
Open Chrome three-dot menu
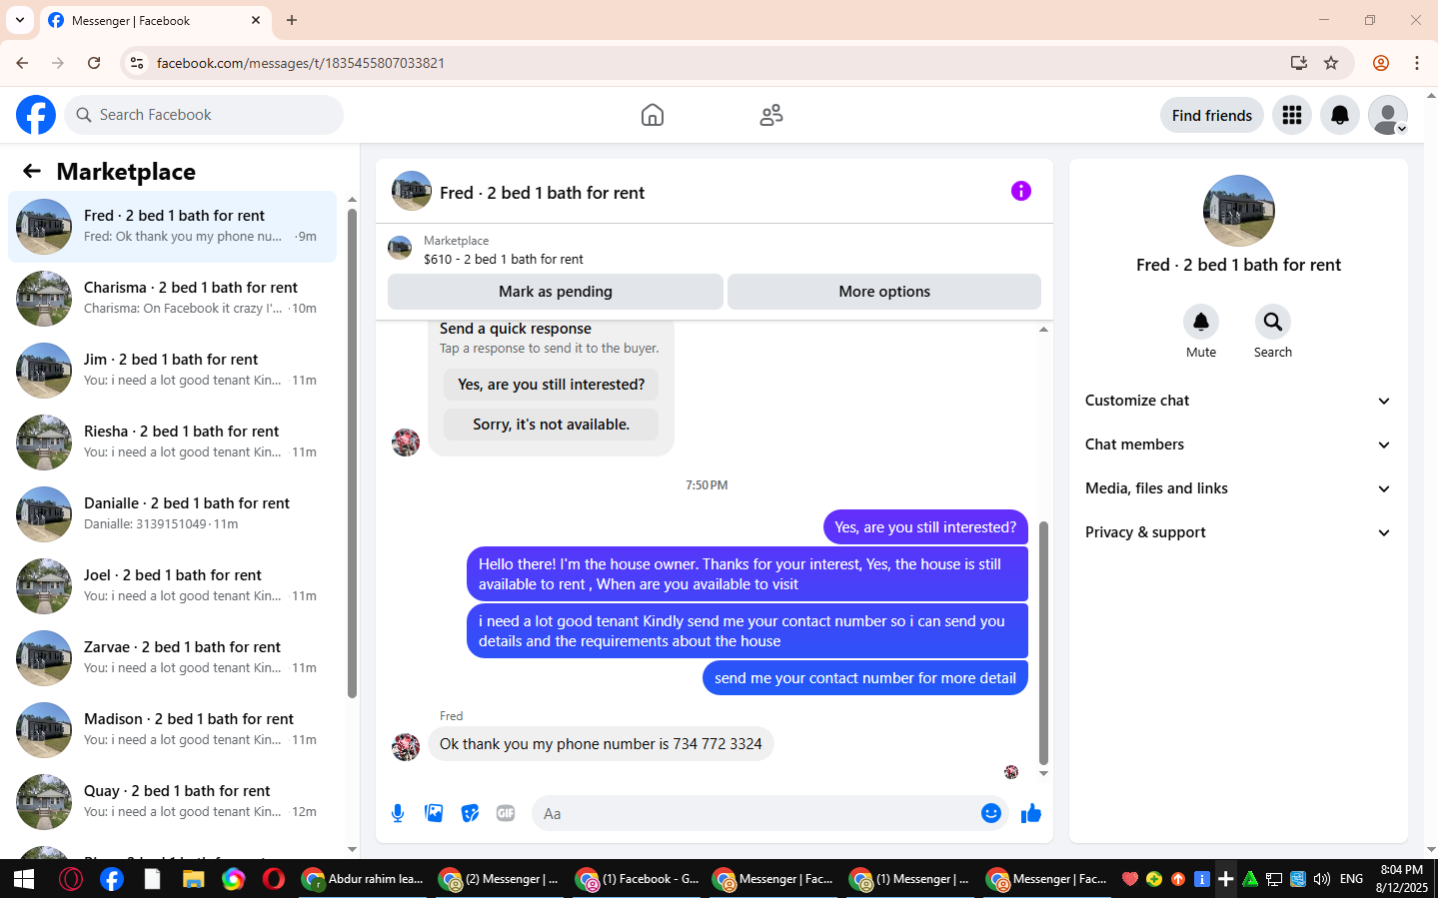[1416, 63]
